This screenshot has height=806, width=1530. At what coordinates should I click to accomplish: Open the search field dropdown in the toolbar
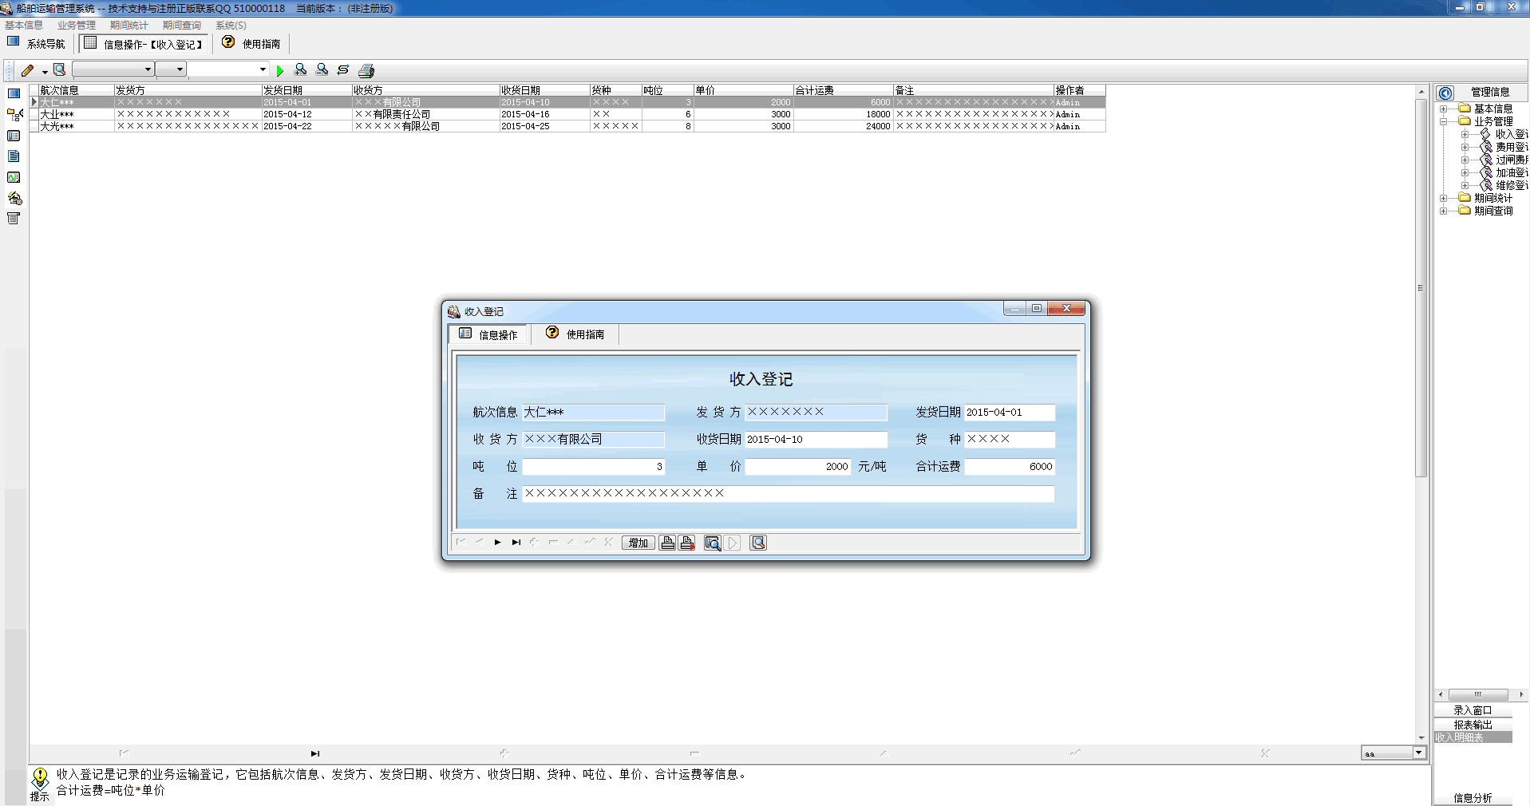tap(261, 69)
